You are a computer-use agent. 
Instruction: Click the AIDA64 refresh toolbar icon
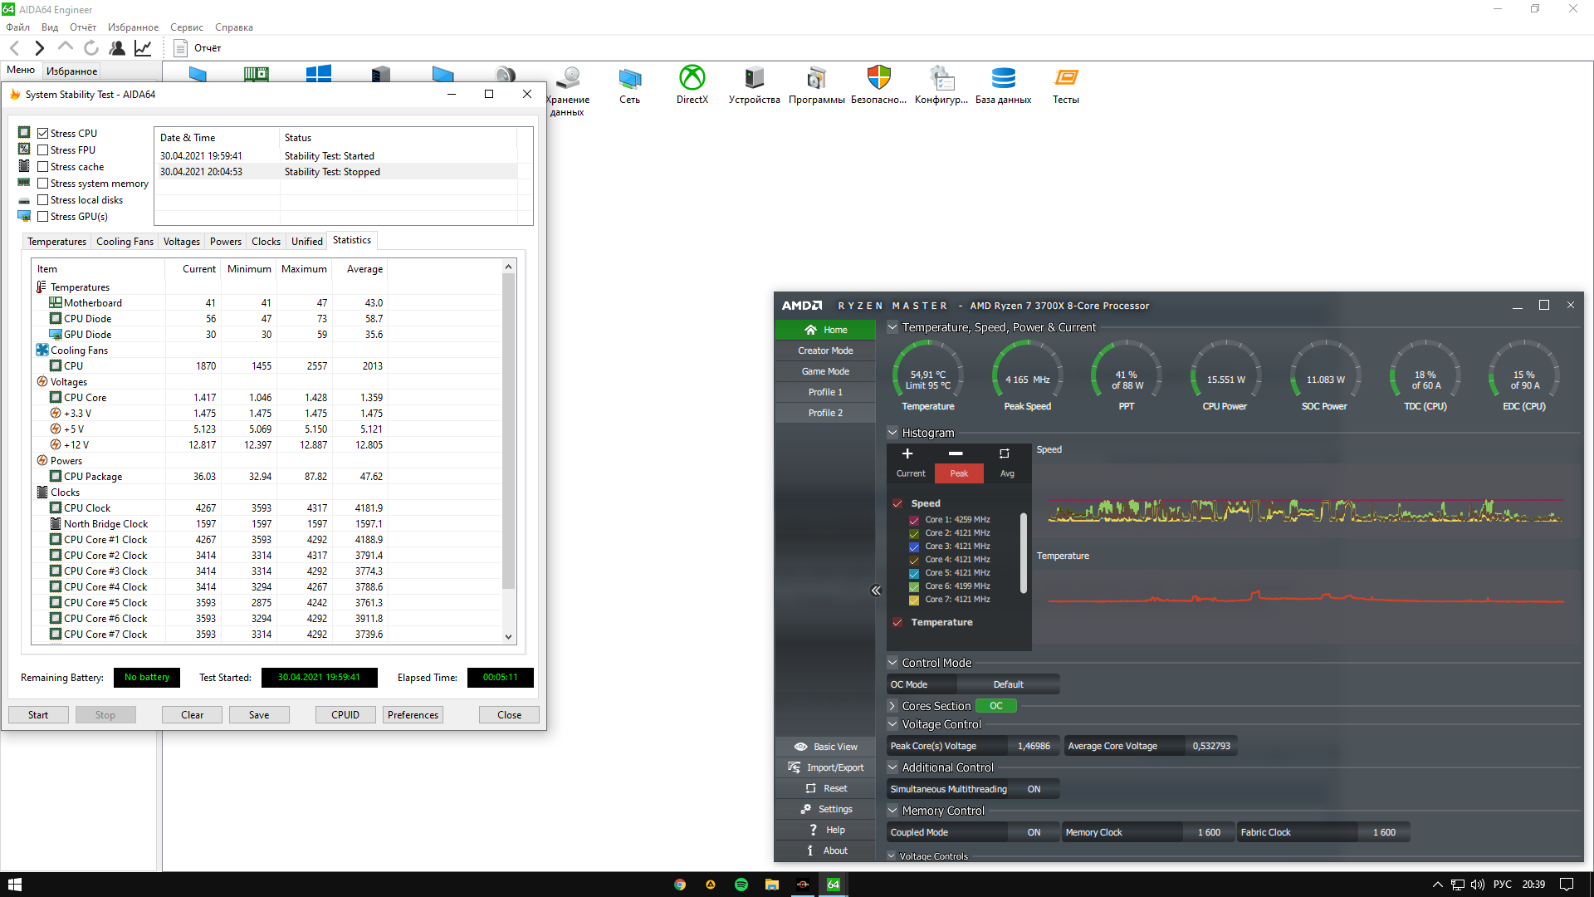coord(91,48)
